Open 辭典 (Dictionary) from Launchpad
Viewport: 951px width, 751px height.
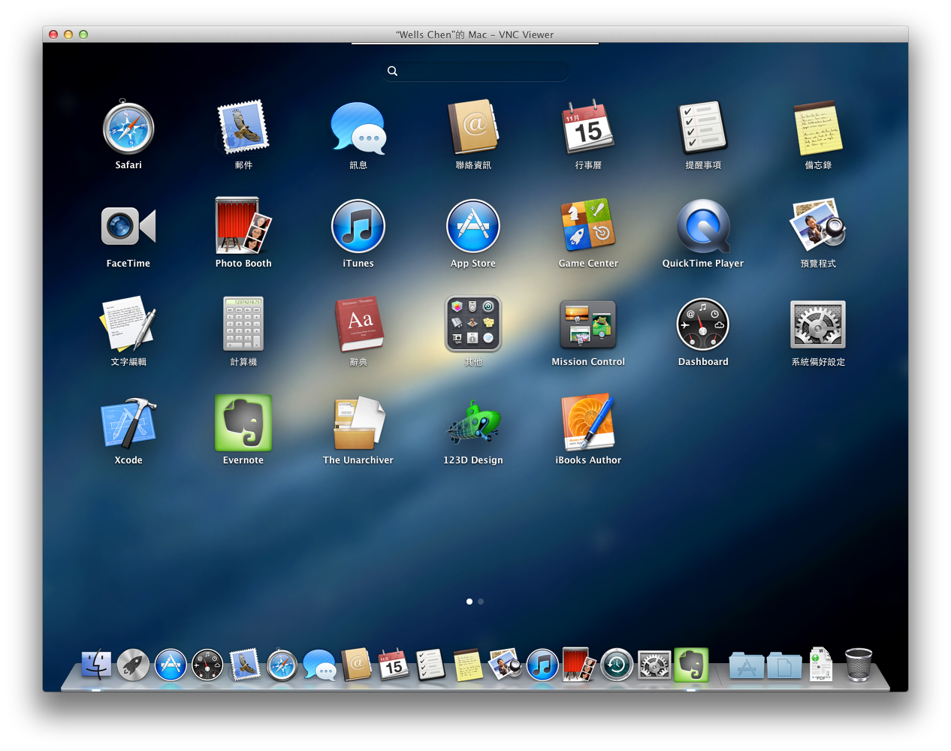[x=358, y=324]
